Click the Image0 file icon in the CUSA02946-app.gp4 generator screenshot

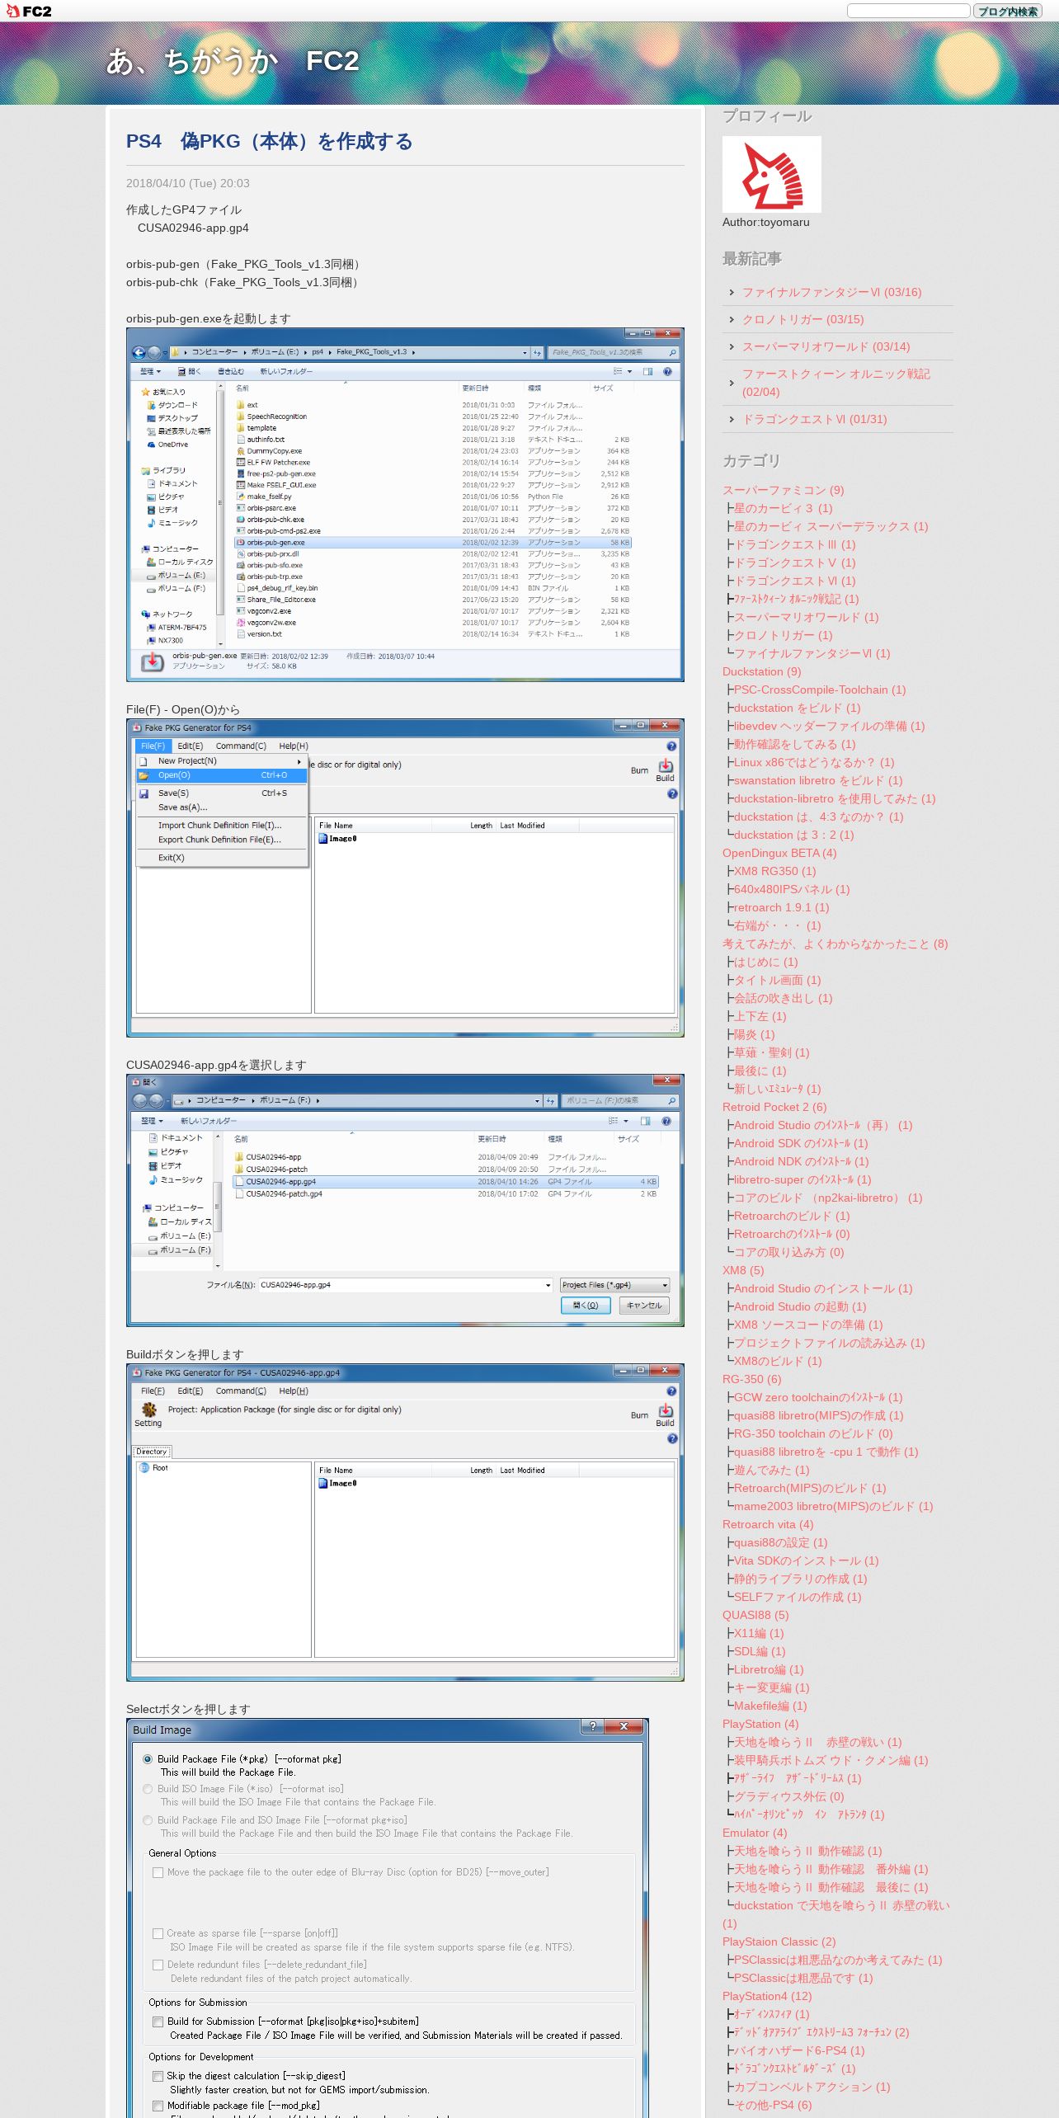323,1483
